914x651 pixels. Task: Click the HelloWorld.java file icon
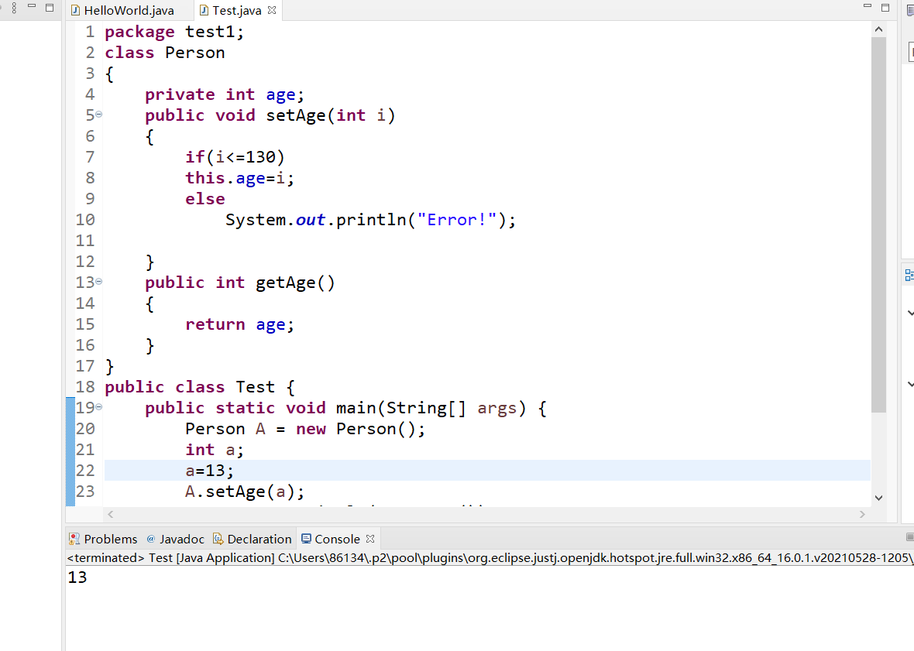[x=75, y=11]
